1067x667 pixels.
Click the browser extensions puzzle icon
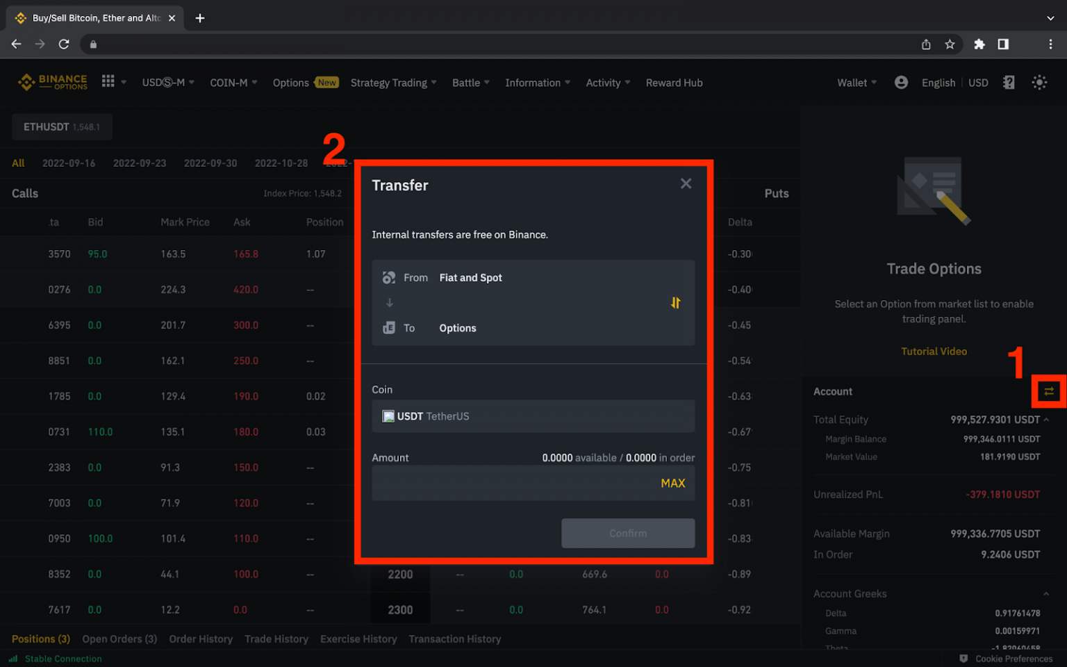979,44
